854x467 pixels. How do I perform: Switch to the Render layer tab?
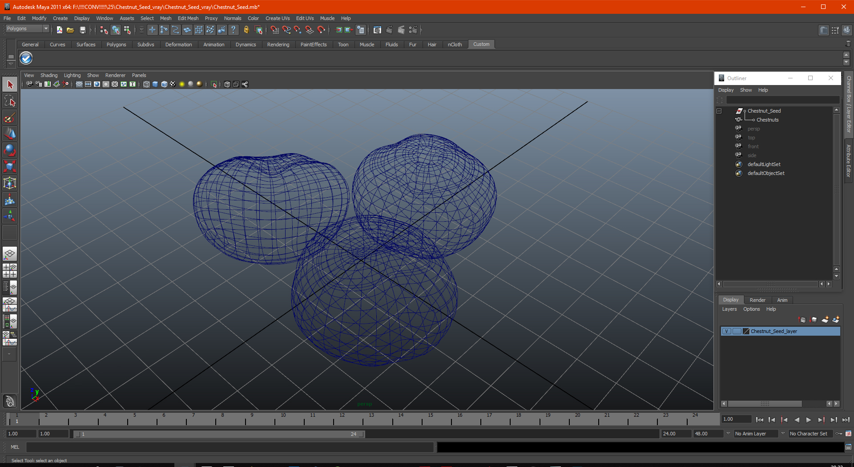pyautogui.click(x=757, y=300)
